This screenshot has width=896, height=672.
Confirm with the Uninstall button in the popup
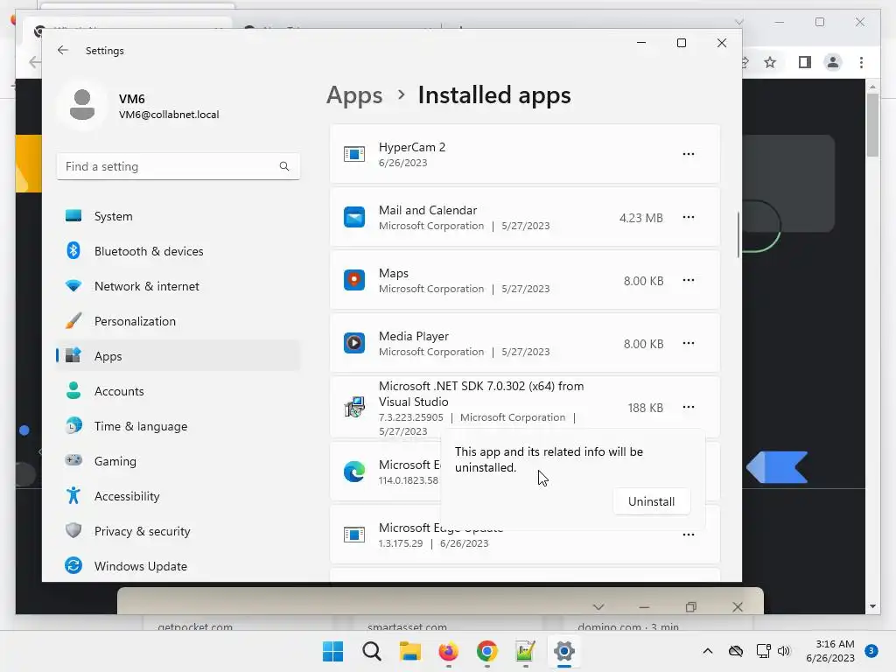651,501
